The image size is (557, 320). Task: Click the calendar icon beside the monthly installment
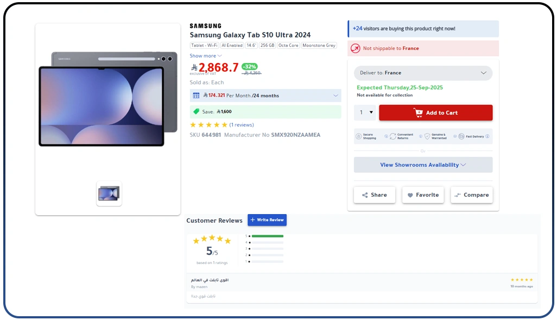coord(195,95)
